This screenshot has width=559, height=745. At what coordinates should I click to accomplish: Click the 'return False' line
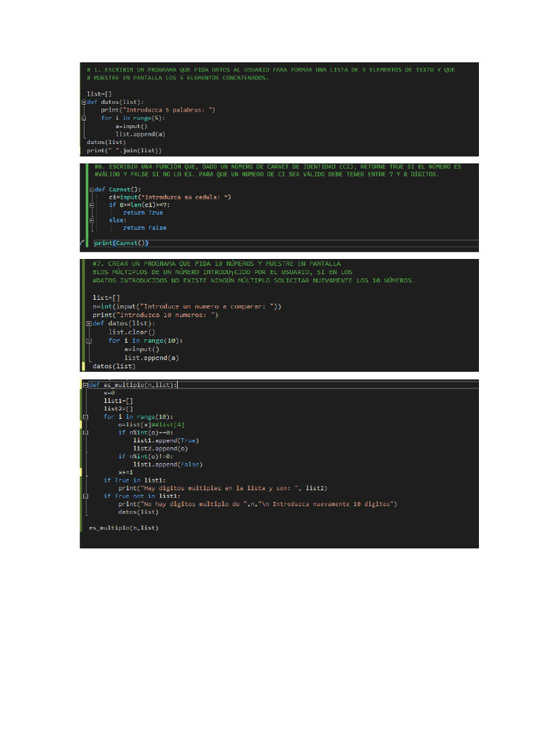click(x=145, y=228)
